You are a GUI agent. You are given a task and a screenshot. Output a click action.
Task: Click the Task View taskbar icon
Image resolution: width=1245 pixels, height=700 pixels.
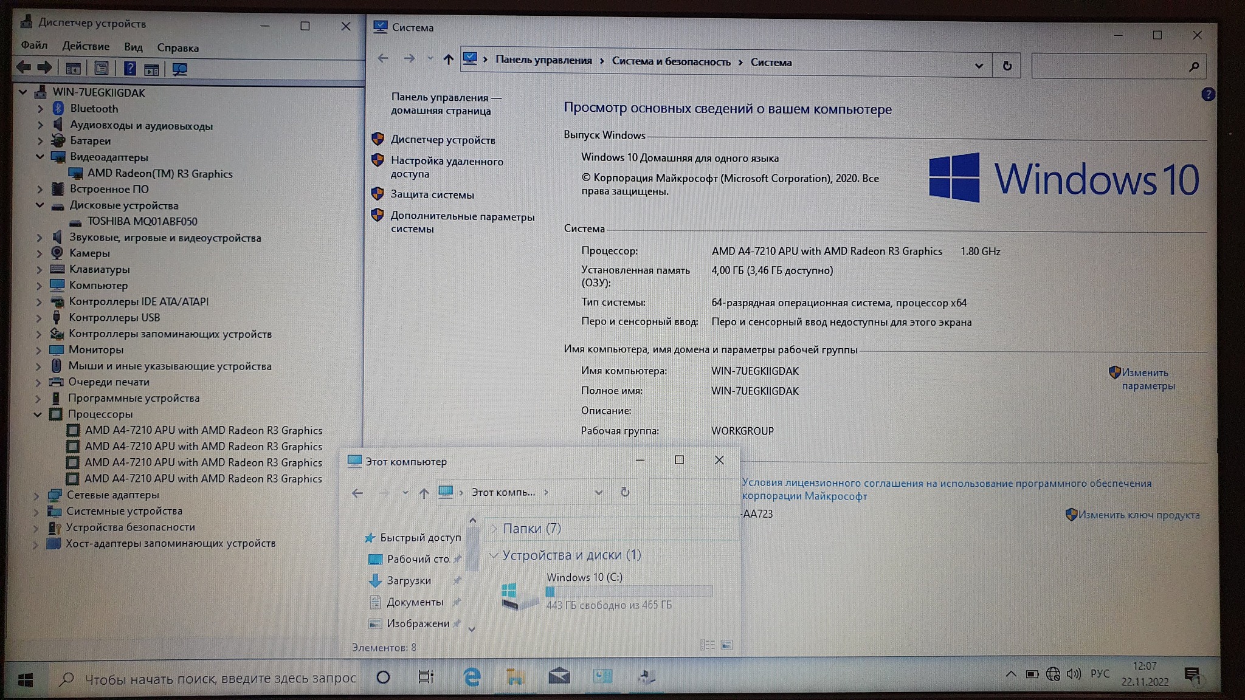(x=426, y=676)
